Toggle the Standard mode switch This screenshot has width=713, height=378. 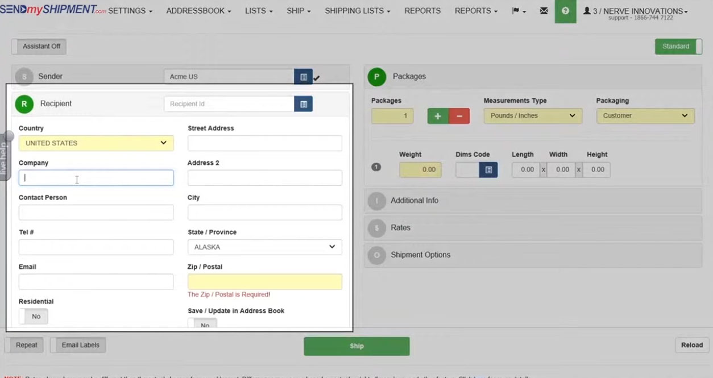[678, 47]
